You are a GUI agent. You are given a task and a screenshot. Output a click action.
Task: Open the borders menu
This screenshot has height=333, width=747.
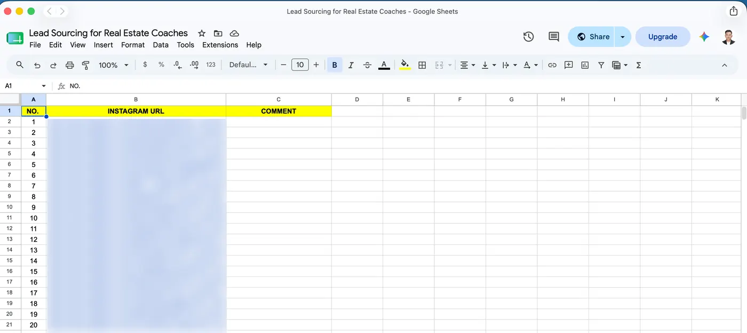click(422, 65)
